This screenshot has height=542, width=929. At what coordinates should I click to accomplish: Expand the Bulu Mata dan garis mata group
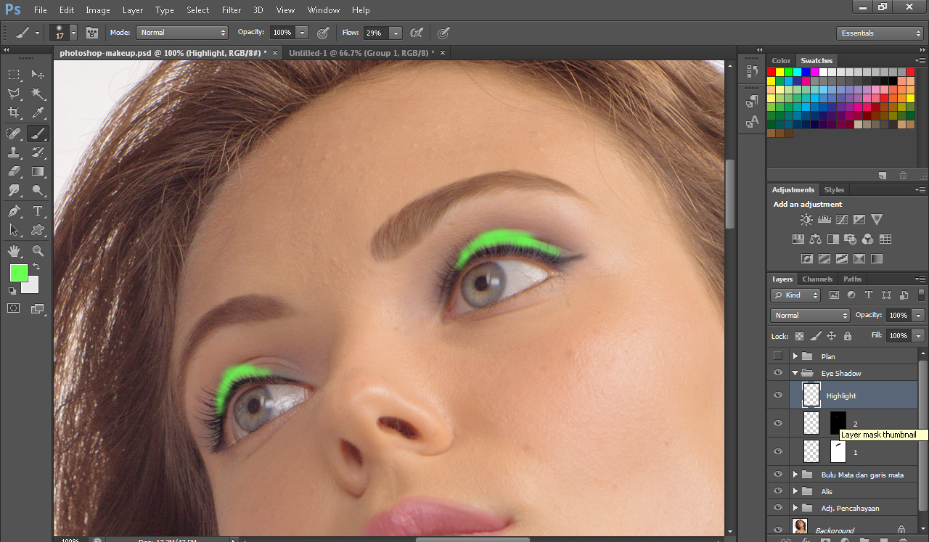click(795, 475)
